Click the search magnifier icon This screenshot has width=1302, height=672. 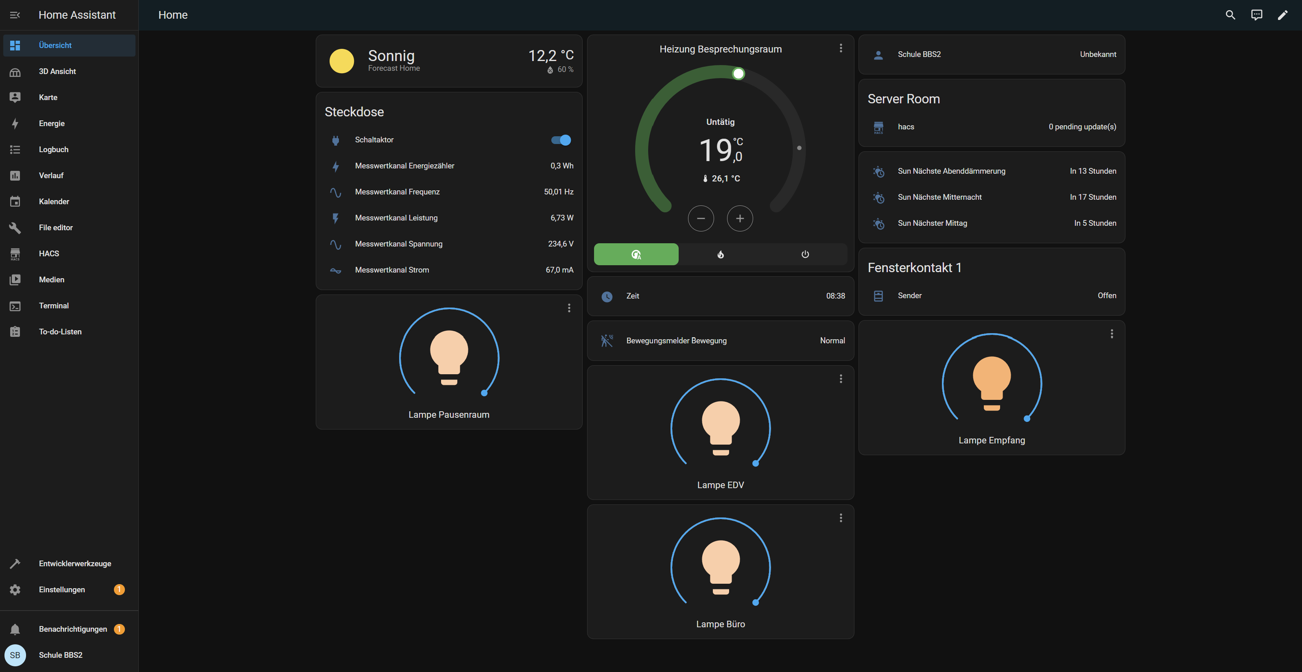point(1230,15)
